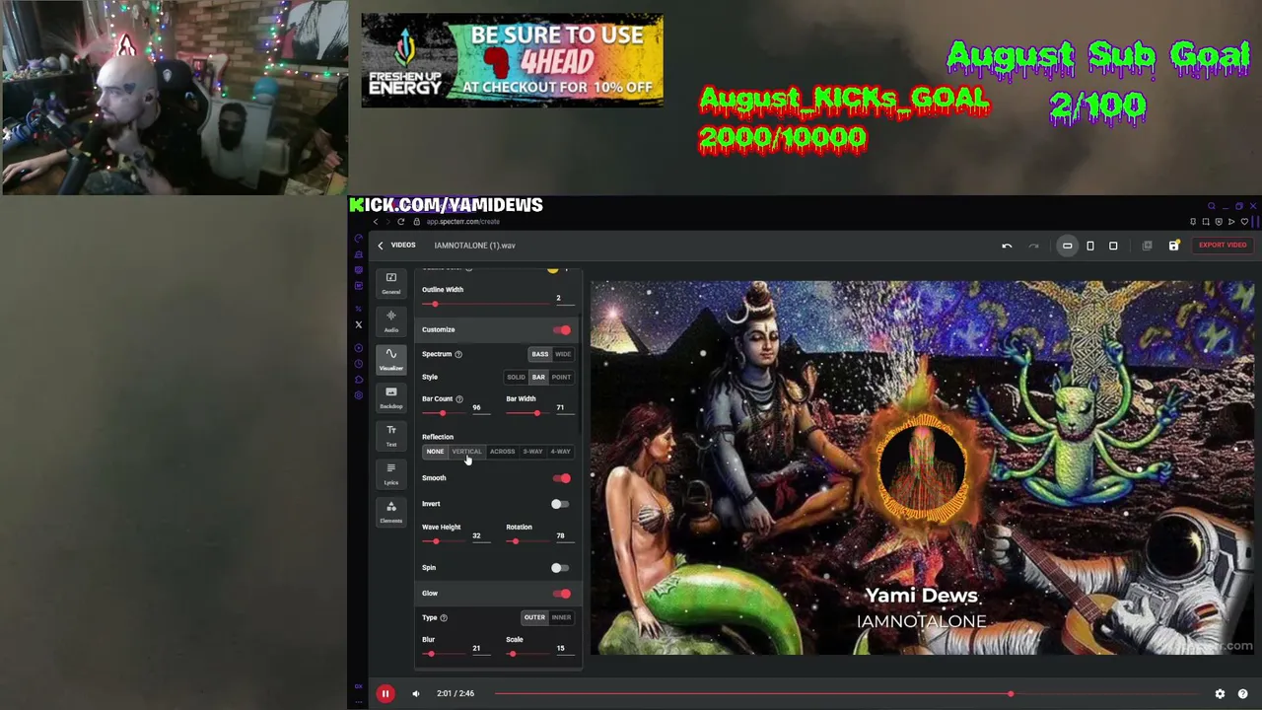Enable the Spin switch
The width and height of the screenshot is (1262, 710).
[x=560, y=568]
